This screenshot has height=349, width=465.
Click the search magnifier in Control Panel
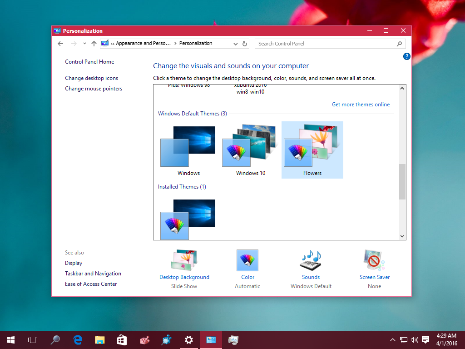(399, 44)
